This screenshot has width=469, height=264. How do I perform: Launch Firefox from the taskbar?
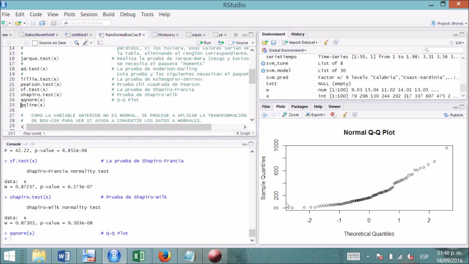point(164,255)
